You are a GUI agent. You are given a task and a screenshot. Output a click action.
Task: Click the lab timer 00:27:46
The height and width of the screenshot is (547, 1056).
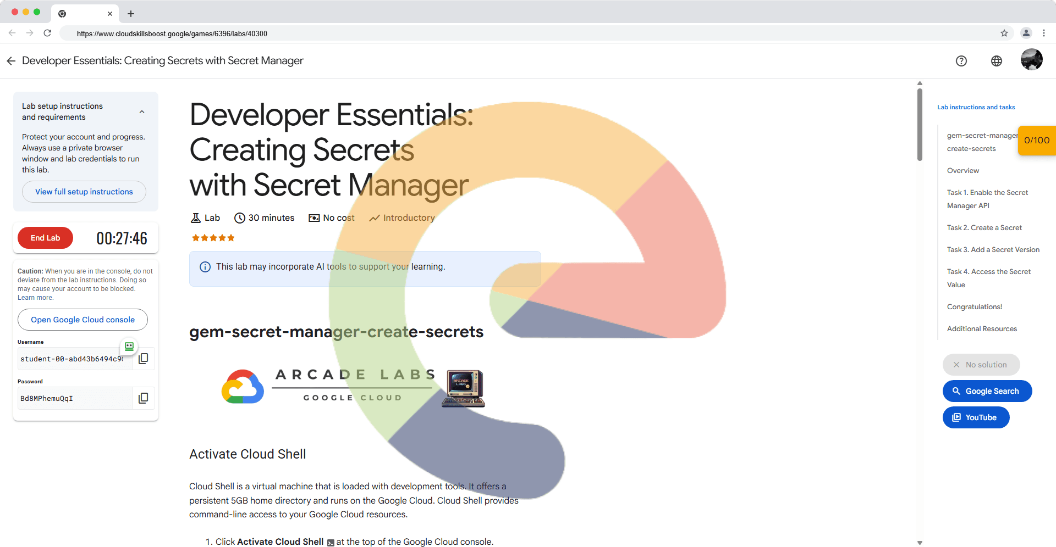click(122, 238)
